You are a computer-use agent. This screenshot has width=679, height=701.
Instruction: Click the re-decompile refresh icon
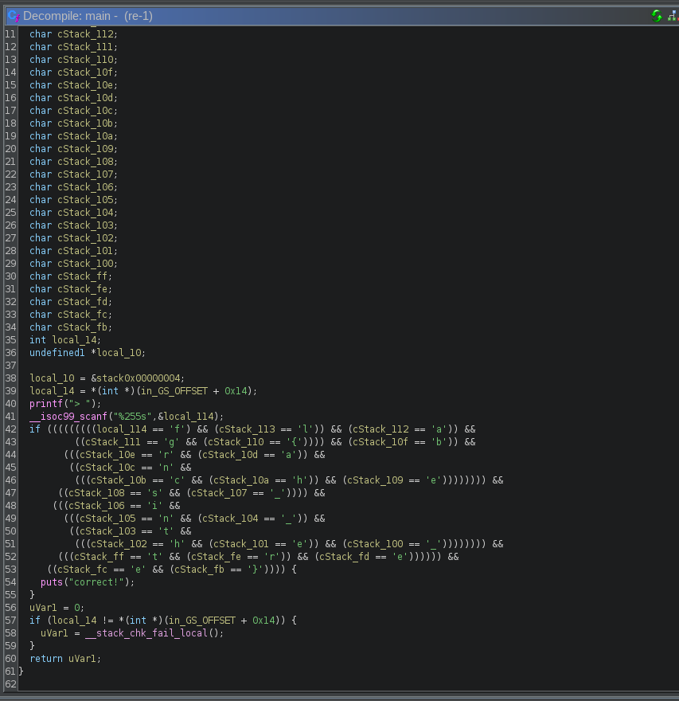tap(655, 15)
